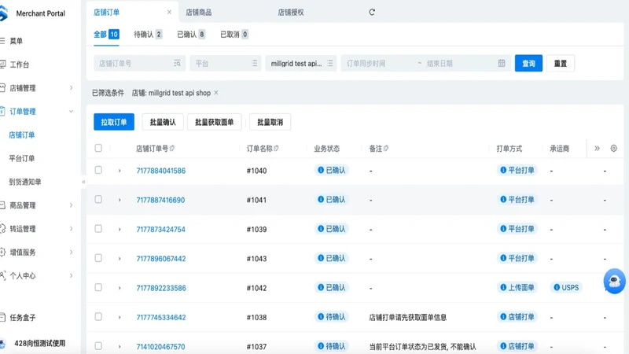
Task: Open order link 7177884041586
Action: [161, 171]
